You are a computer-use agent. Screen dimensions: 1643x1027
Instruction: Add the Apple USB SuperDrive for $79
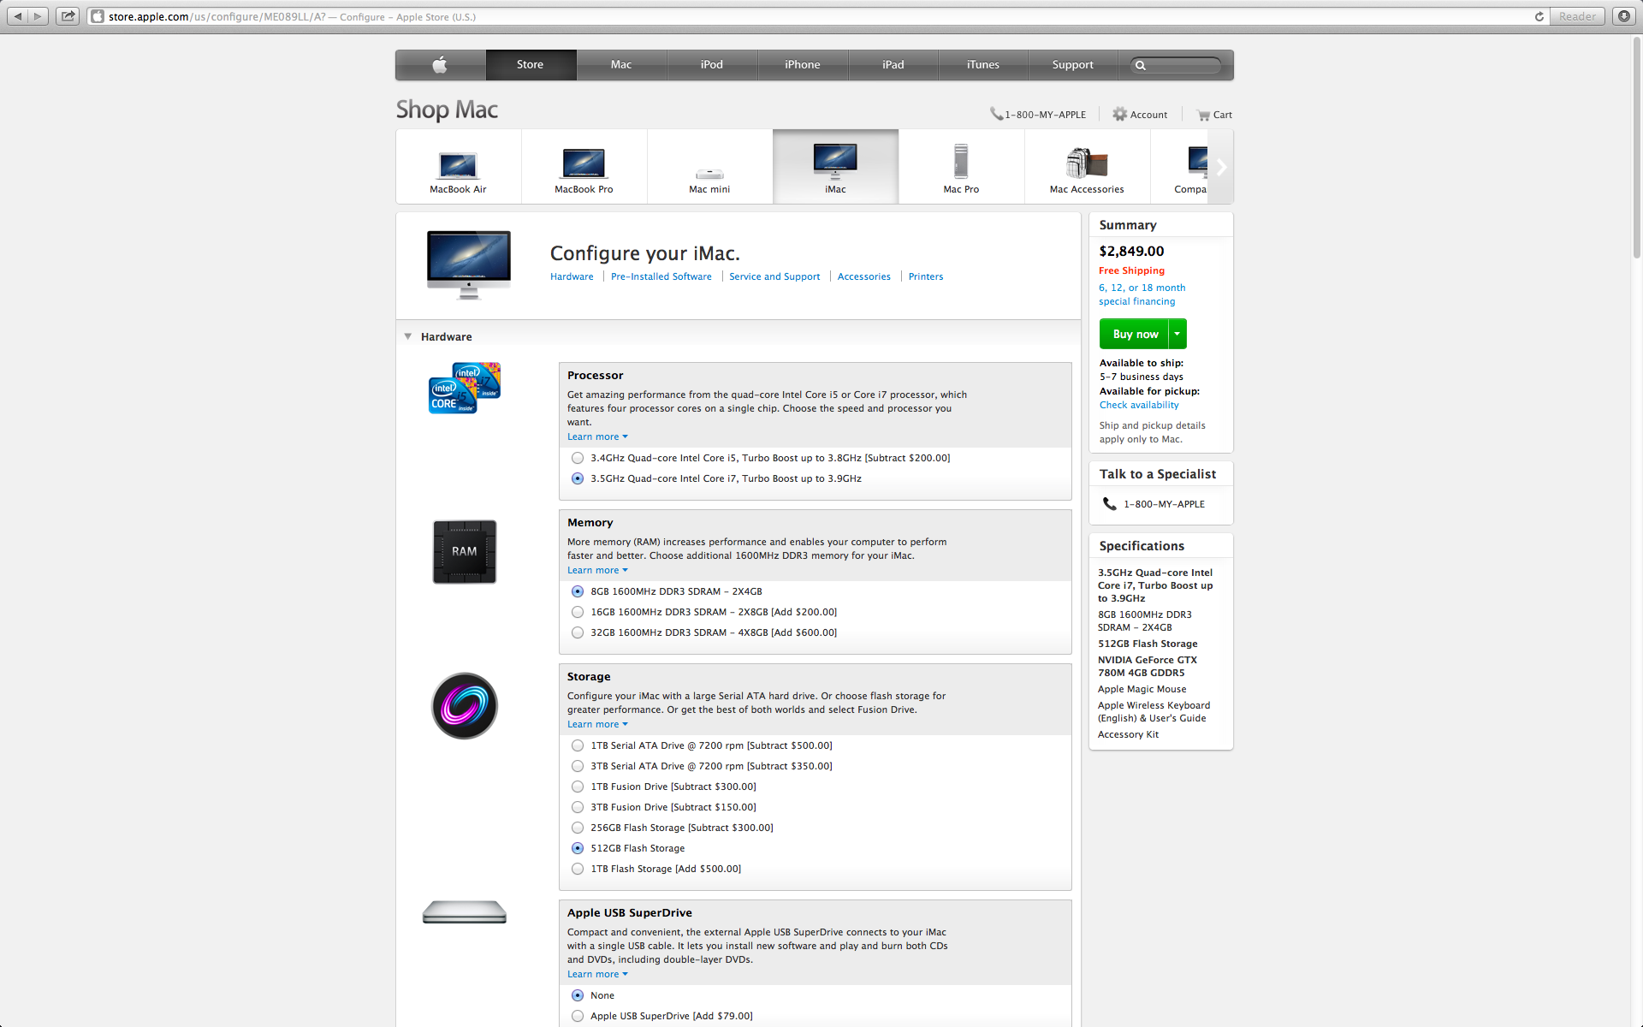pyautogui.click(x=578, y=1016)
